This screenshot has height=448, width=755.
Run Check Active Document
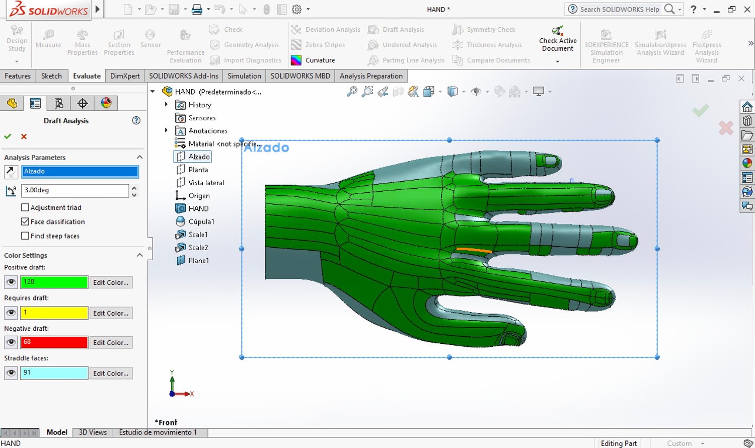(558, 39)
